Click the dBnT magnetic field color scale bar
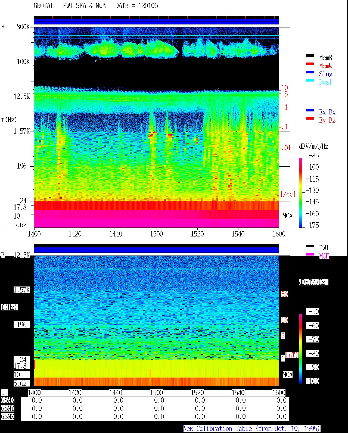The image size is (348, 433). click(x=301, y=349)
